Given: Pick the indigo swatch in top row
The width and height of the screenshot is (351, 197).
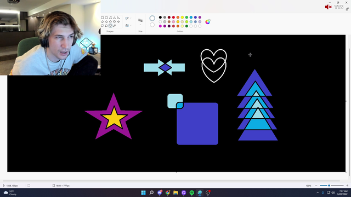Looking at the screenshot, I should [195, 17].
